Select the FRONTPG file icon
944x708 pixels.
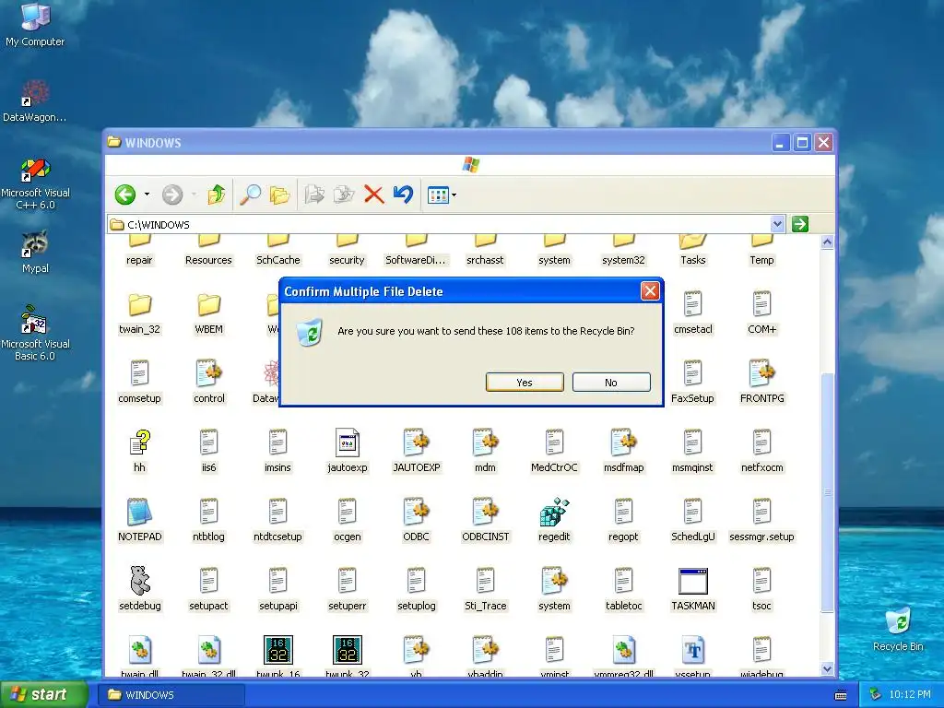[x=761, y=373]
